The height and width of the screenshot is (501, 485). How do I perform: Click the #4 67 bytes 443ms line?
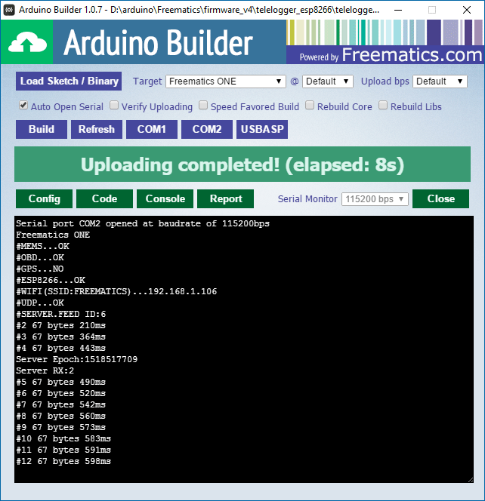coord(60,348)
